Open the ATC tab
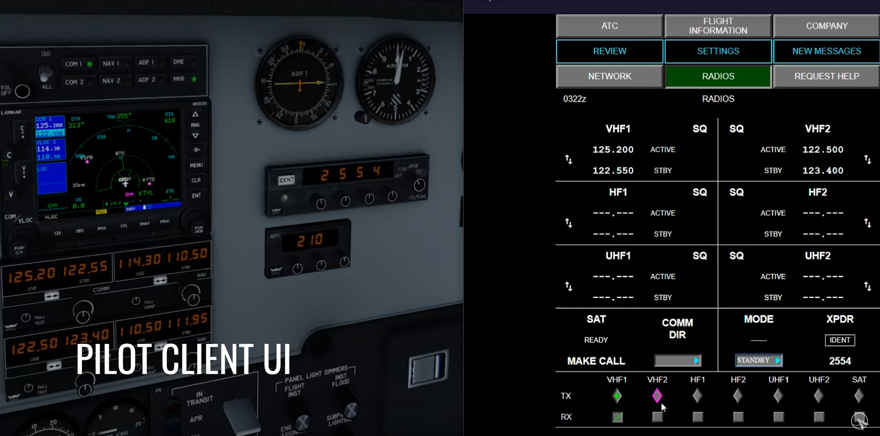Viewport: 880px width, 436px height. pyautogui.click(x=609, y=26)
